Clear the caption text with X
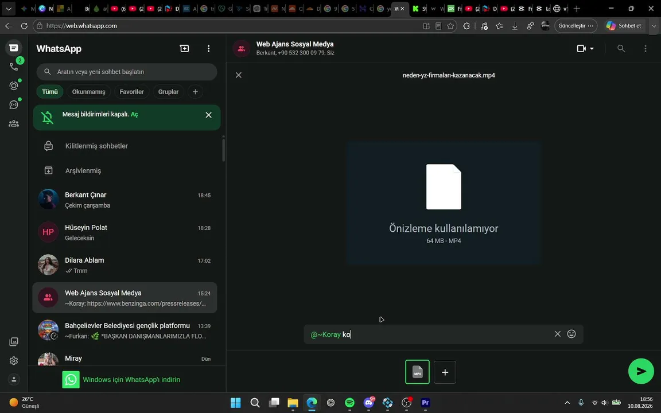Screen dimensions: 661x413 click(x=557, y=334)
